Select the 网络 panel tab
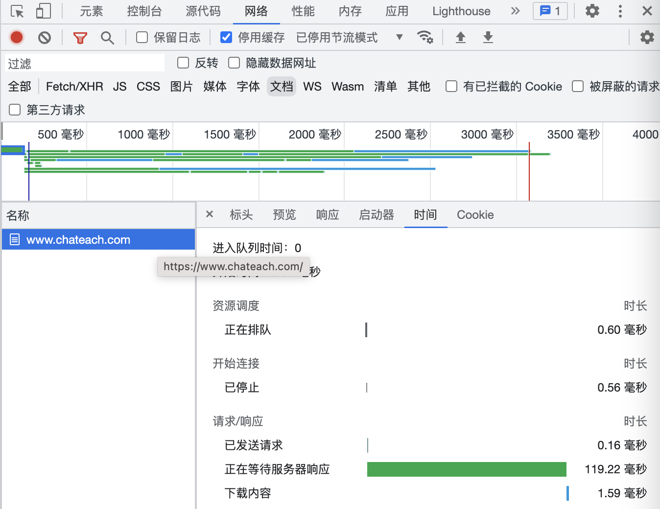 256,11
